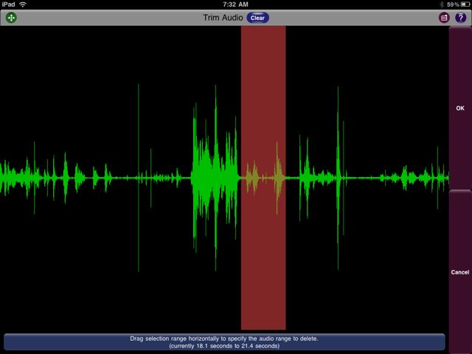Image resolution: width=472 pixels, height=354 pixels.
Task: Tap the 7:32 AM clock
Action: (x=235, y=4)
